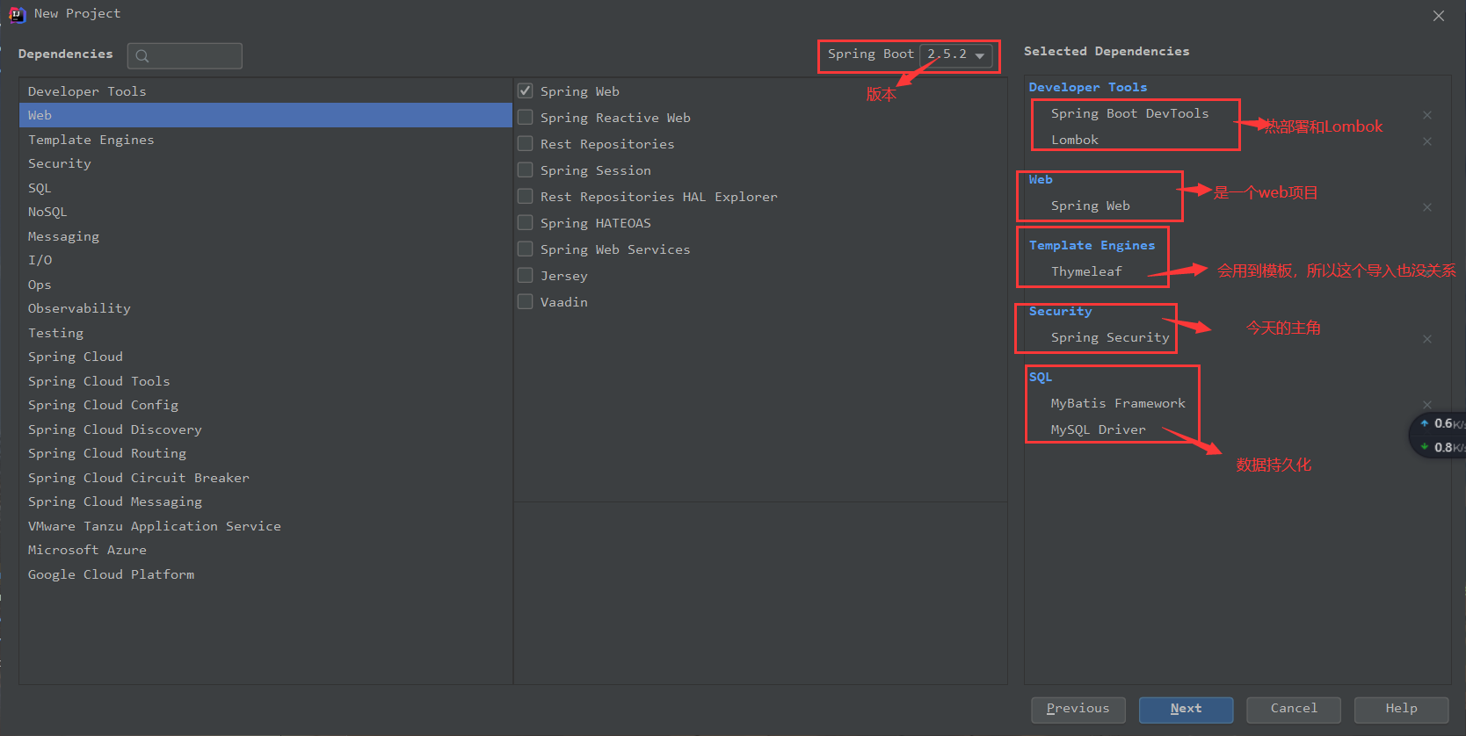Uncheck the Spring Web checkbox
The image size is (1466, 736).
click(525, 91)
